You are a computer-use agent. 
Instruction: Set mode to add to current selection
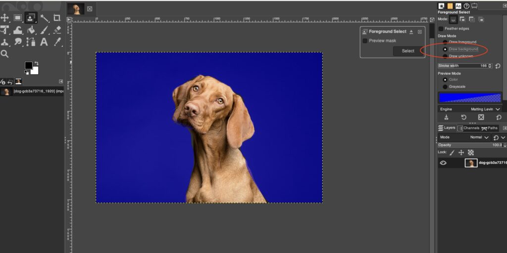point(462,19)
